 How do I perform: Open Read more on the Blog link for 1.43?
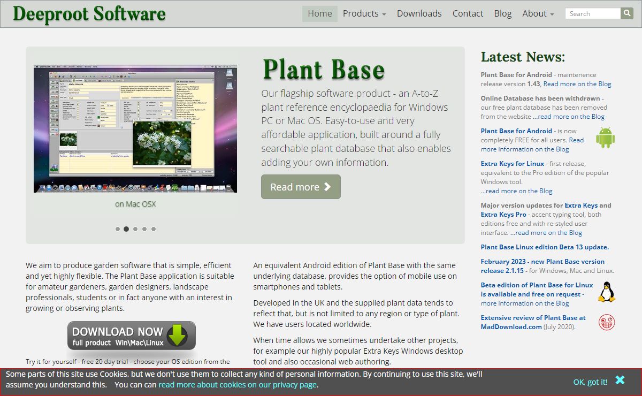tap(577, 84)
